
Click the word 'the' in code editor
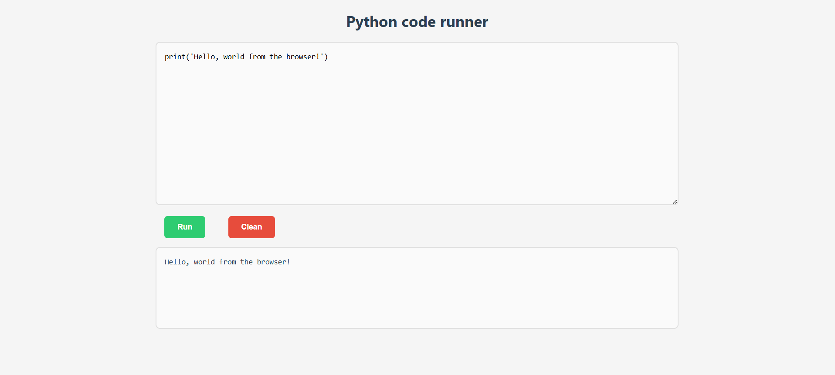click(275, 57)
